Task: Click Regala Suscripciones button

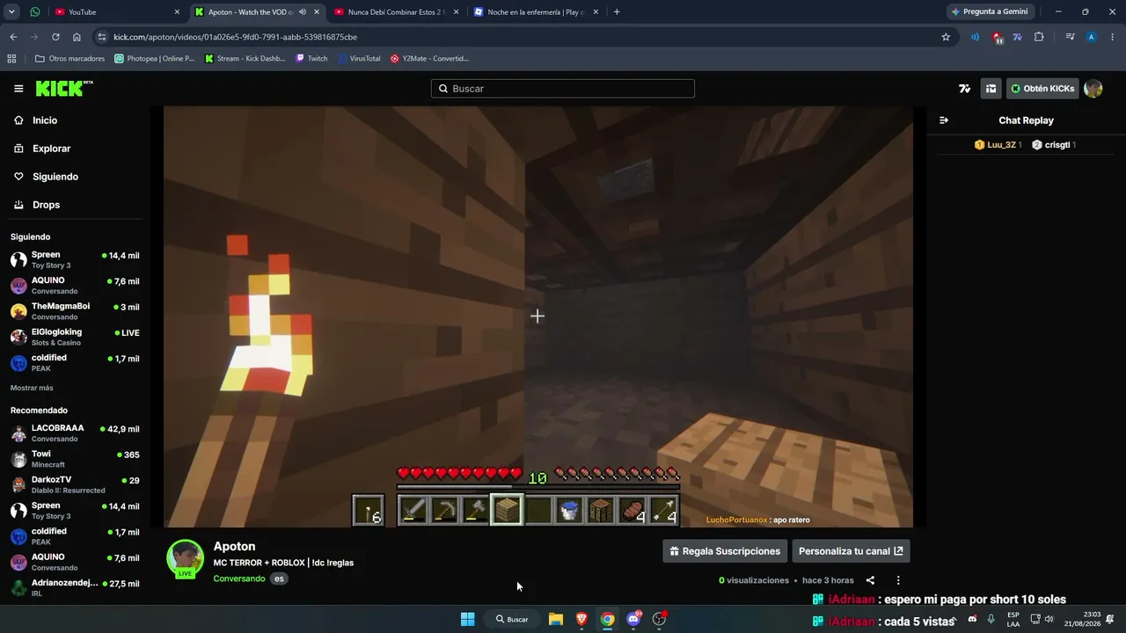Action: coord(725,551)
